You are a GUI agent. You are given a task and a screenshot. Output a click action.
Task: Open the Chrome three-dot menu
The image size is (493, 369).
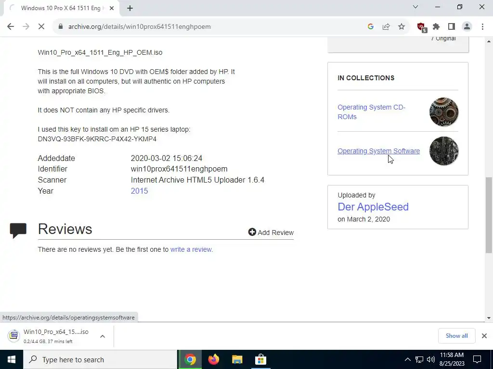point(482,27)
